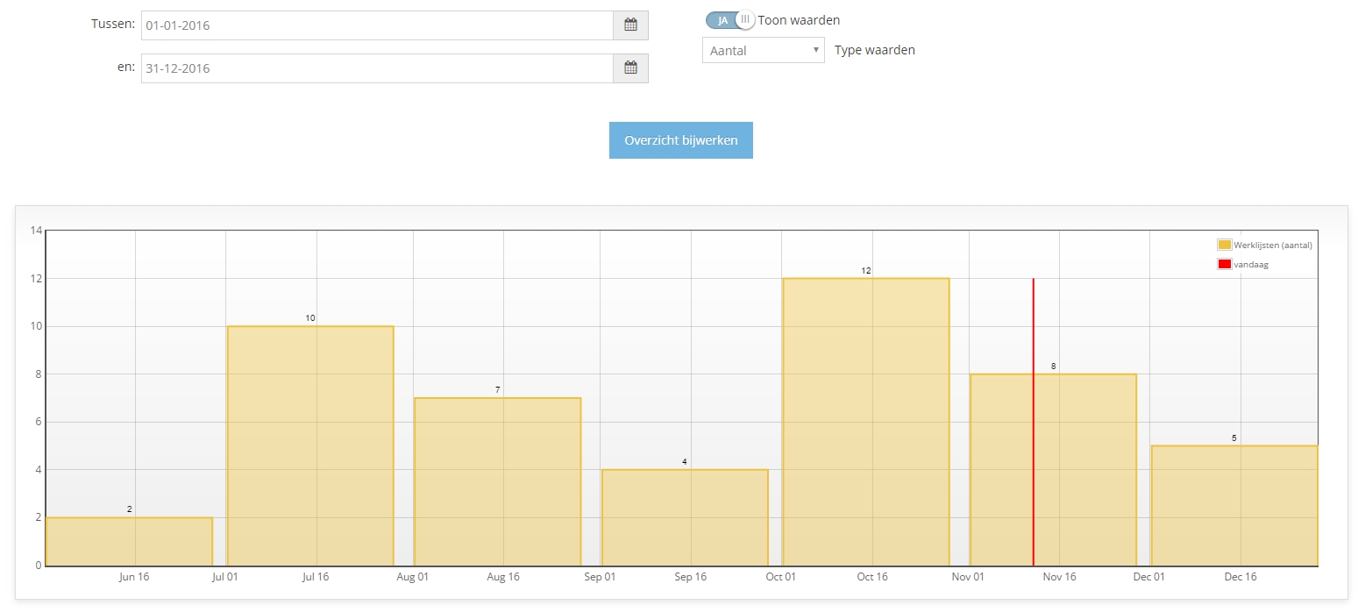The width and height of the screenshot is (1358, 612).
Task: Open the Type waarden dropdown
Action: [763, 51]
